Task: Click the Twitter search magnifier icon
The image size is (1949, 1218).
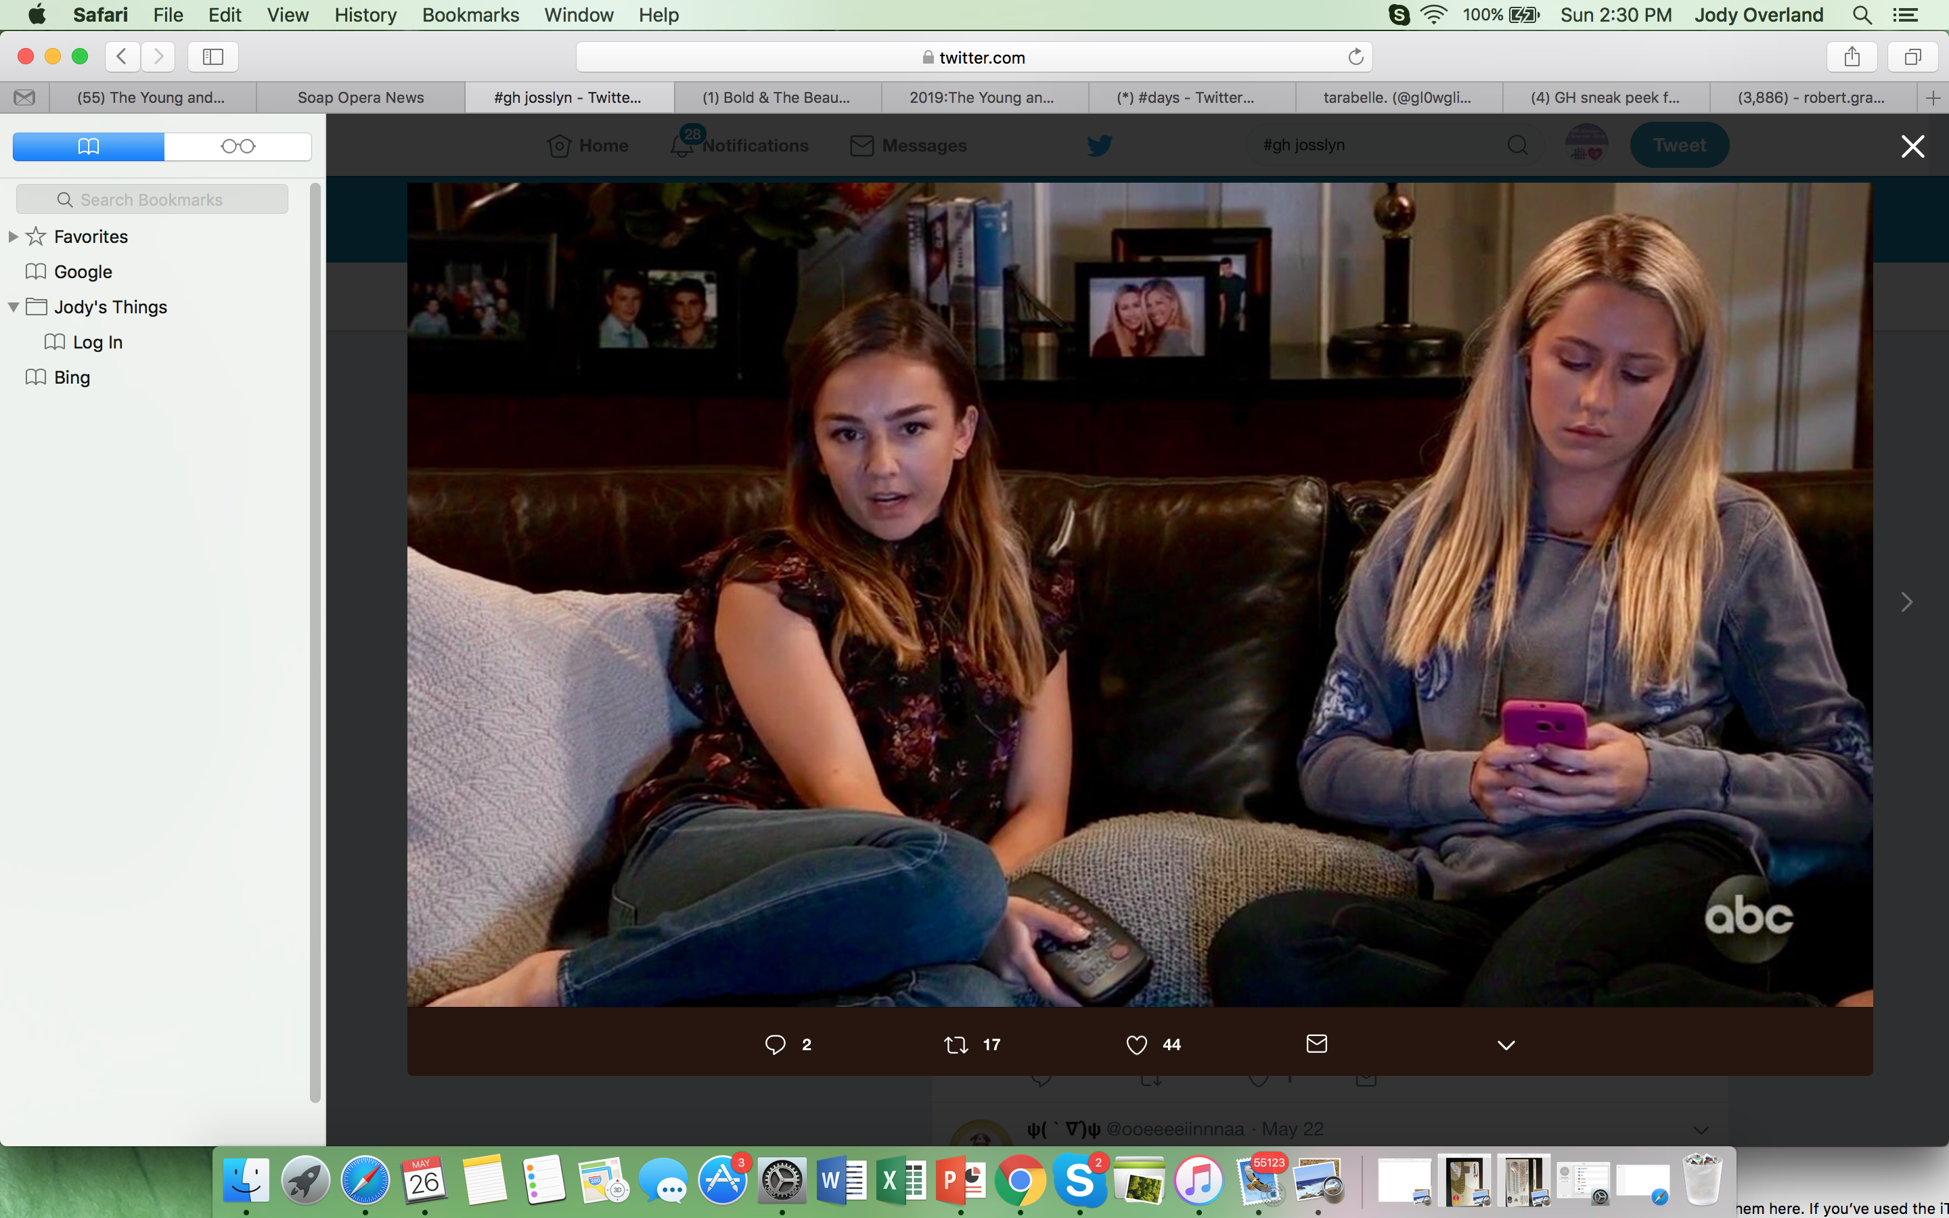Action: (1517, 145)
